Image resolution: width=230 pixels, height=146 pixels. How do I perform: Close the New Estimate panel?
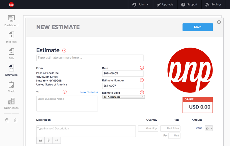(219, 22)
